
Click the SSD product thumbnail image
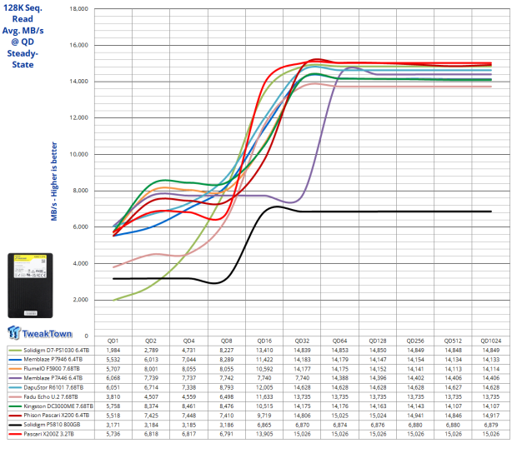pos(30,286)
